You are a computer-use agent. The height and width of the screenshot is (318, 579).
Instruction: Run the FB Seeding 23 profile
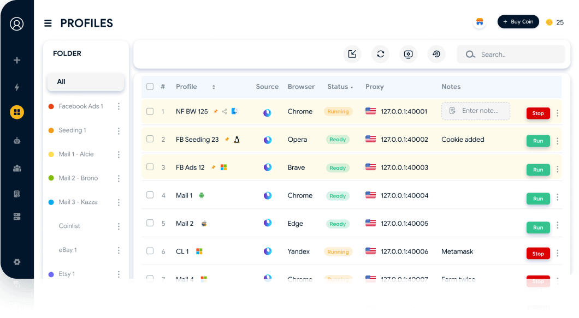tap(538, 141)
